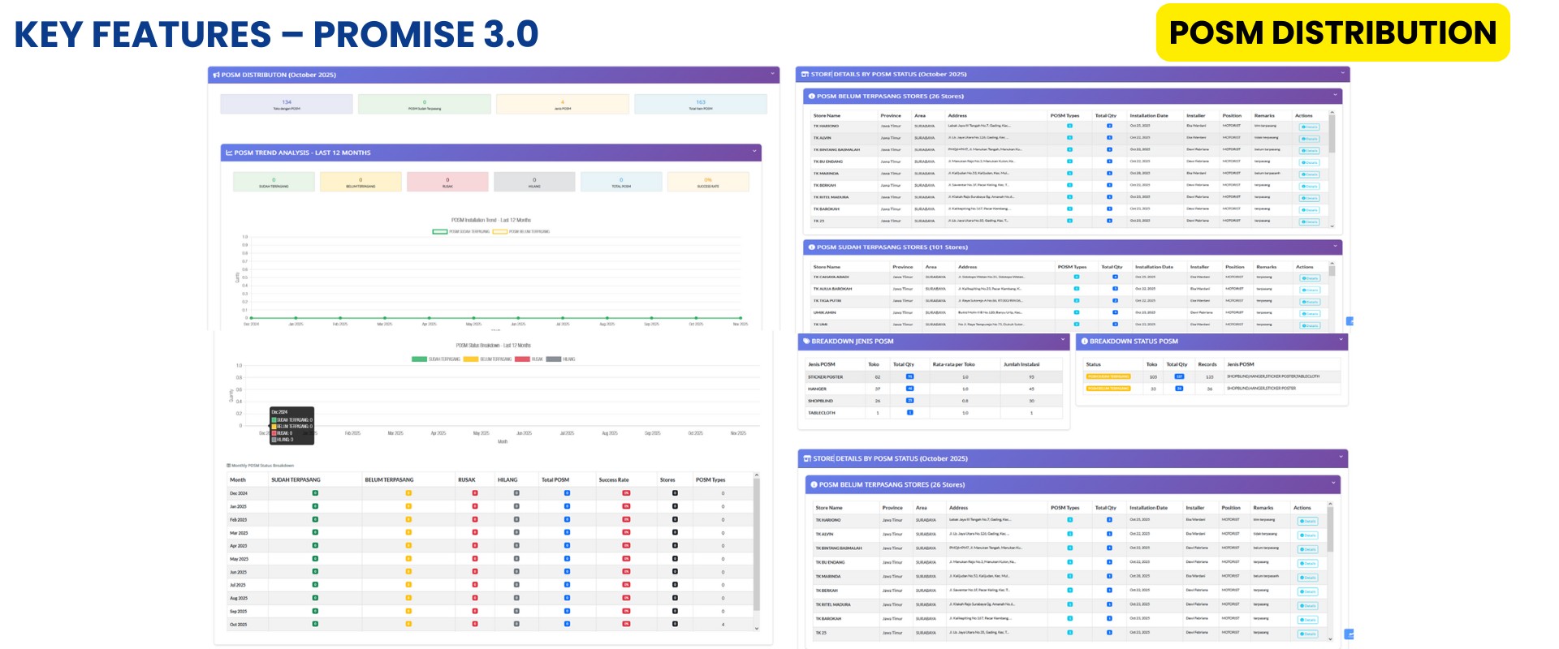Collapse the POSM Trend Analysis panel chevron

pyautogui.click(x=754, y=152)
